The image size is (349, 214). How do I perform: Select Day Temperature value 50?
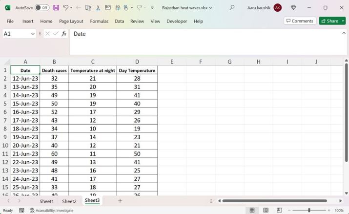pos(137,154)
